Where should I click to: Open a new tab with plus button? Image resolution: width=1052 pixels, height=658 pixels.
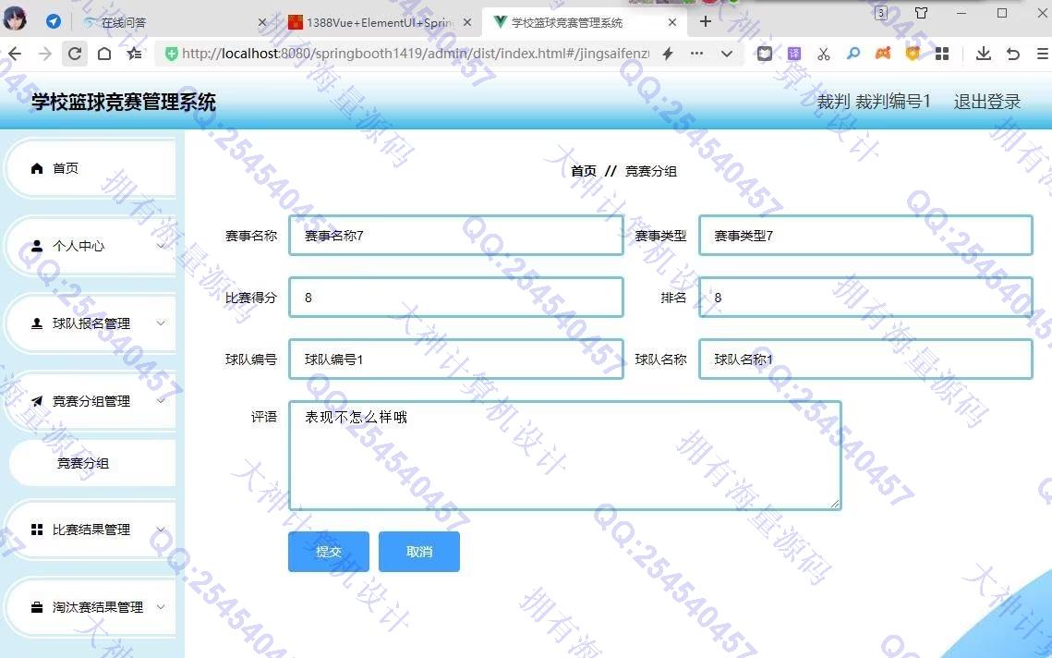(705, 21)
